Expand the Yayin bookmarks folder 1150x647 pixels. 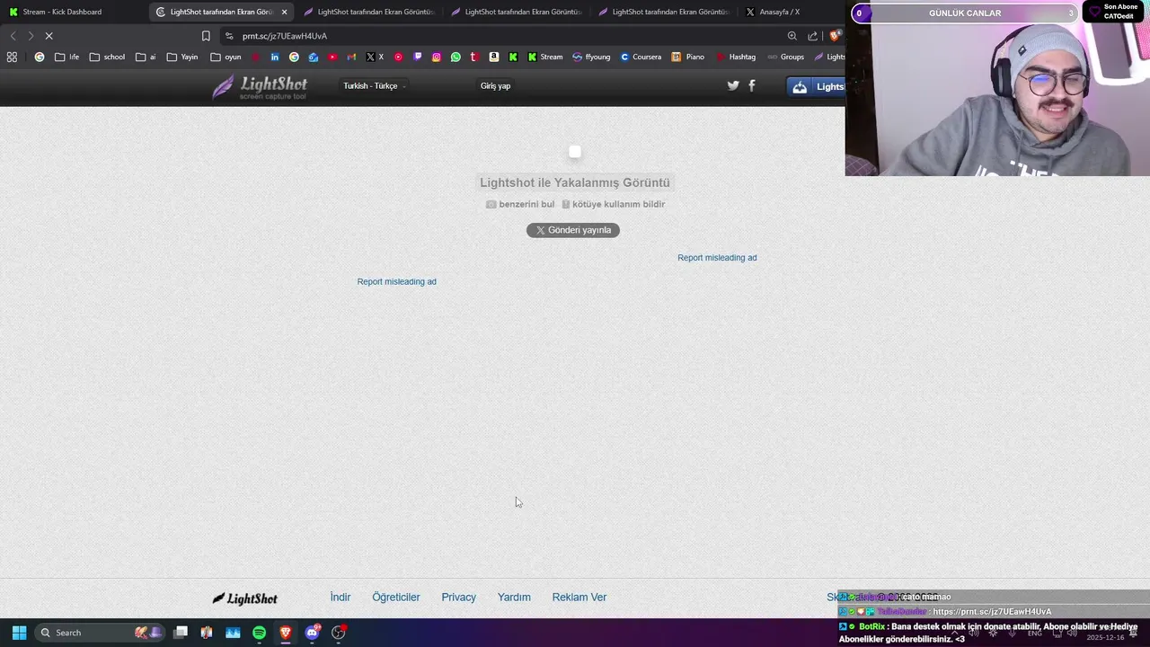182,57
